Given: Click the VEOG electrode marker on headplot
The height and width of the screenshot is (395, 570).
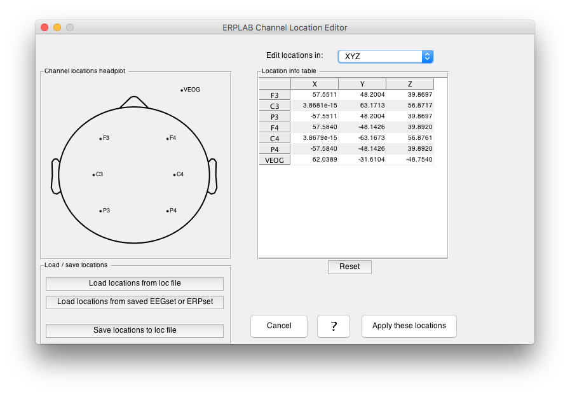Looking at the screenshot, I should pyautogui.click(x=182, y=90).
